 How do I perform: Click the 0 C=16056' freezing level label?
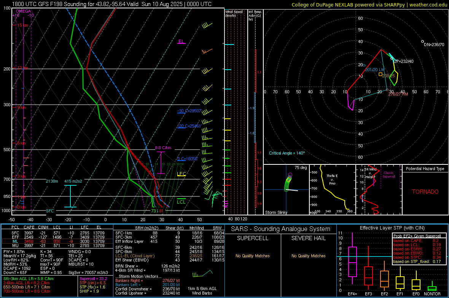pyautogui.click(x=187, y=159)
